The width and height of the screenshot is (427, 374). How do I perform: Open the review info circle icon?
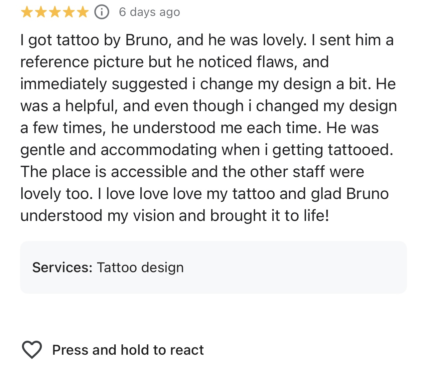tap(102, 12)
